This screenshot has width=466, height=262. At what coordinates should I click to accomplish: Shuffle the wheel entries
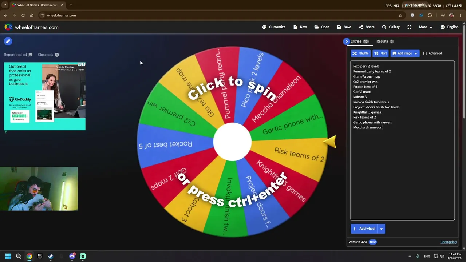tap(360, 53)
